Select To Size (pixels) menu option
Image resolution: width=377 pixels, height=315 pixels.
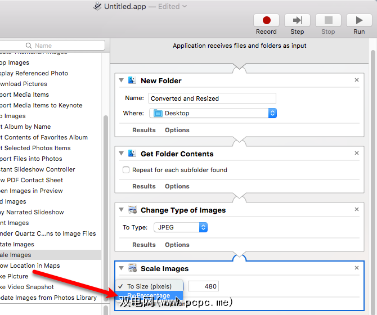click(x=149, y=286)
